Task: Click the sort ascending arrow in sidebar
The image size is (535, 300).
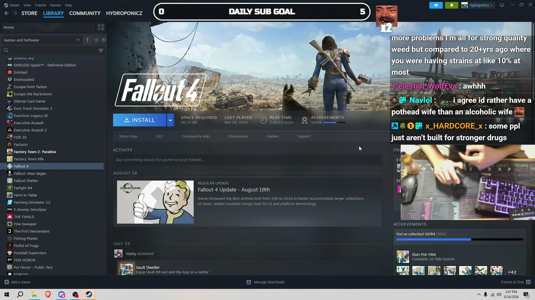Action: 87,40
